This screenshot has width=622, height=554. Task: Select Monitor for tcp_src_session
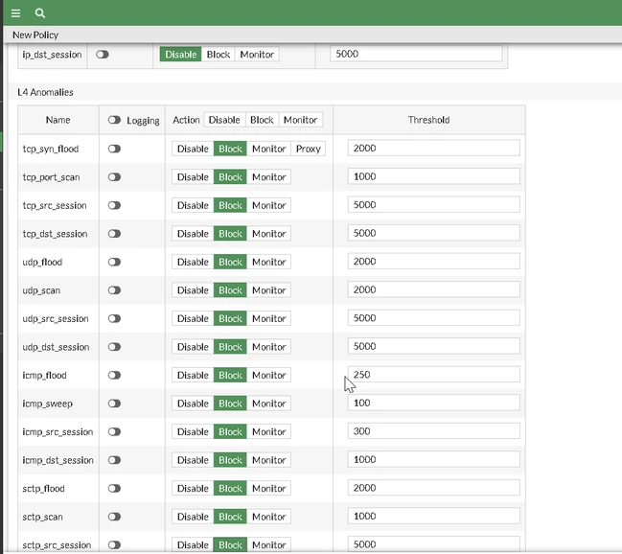(x=269, y=205)
